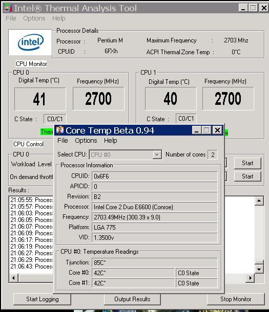
Task: Click CPU 0 C State box C0/C1
Action: coord(55,119)
